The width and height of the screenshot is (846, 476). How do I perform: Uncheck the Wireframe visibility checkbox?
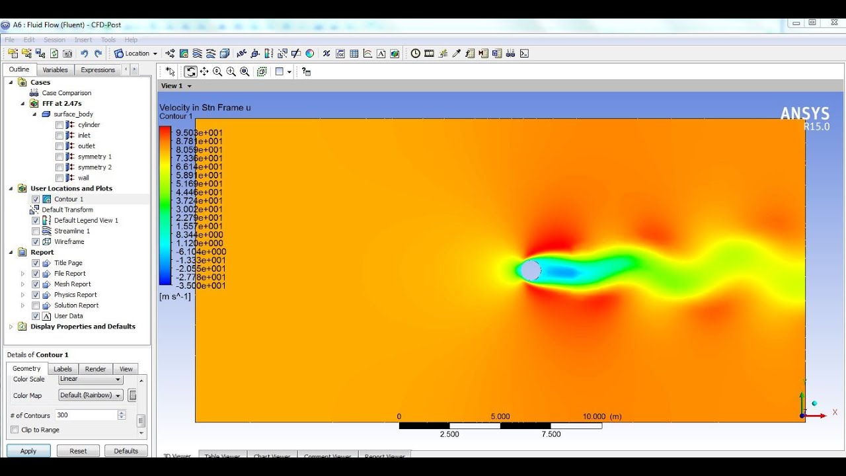[x=36, y=242]
